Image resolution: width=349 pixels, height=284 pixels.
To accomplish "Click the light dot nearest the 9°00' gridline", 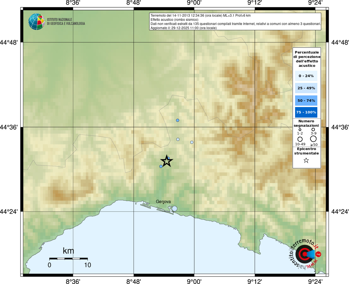I will click(x=192, y=142).
